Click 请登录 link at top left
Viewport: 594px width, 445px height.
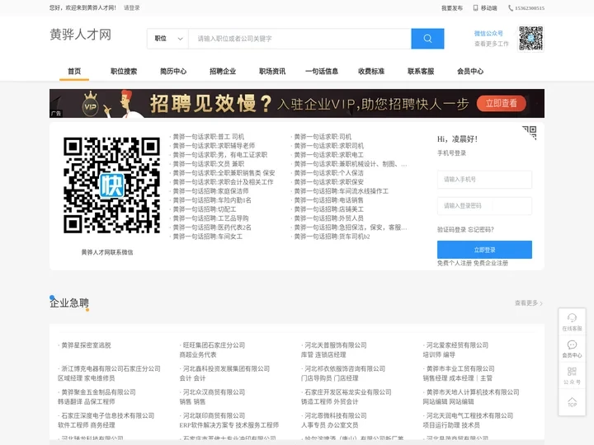tap(131, 7)
